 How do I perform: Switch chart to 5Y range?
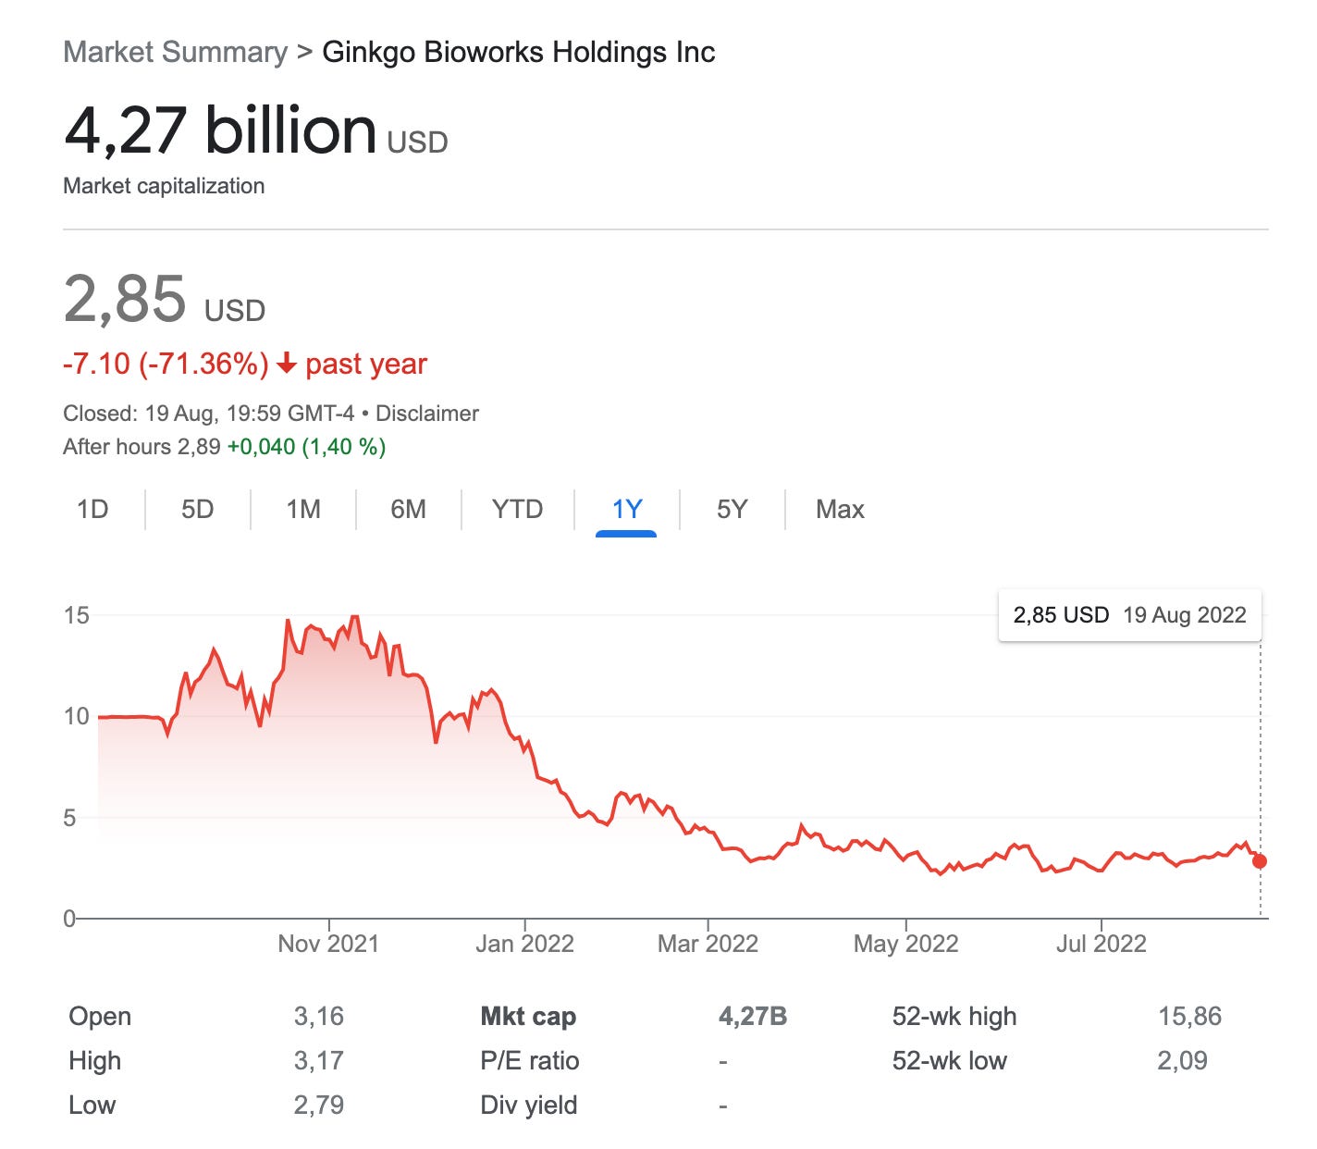(x=732, y=509)
